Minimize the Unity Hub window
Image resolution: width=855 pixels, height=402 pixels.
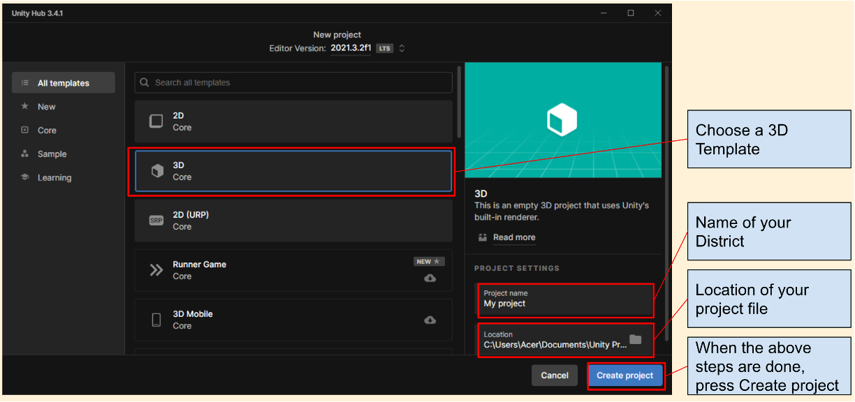tap(604, 13)
